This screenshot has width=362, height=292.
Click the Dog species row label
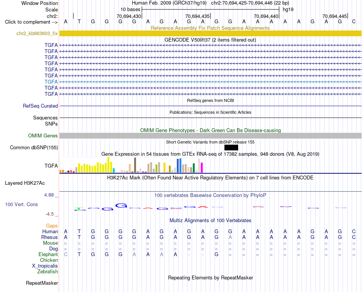(53, 249)
